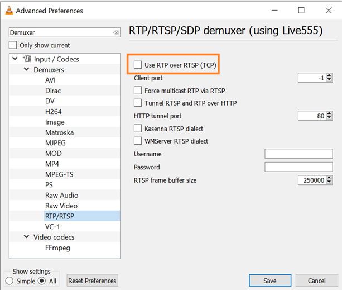Viewport: 342px width, 290px height.
Task: Click the Username input field
Action: (298, 154)
